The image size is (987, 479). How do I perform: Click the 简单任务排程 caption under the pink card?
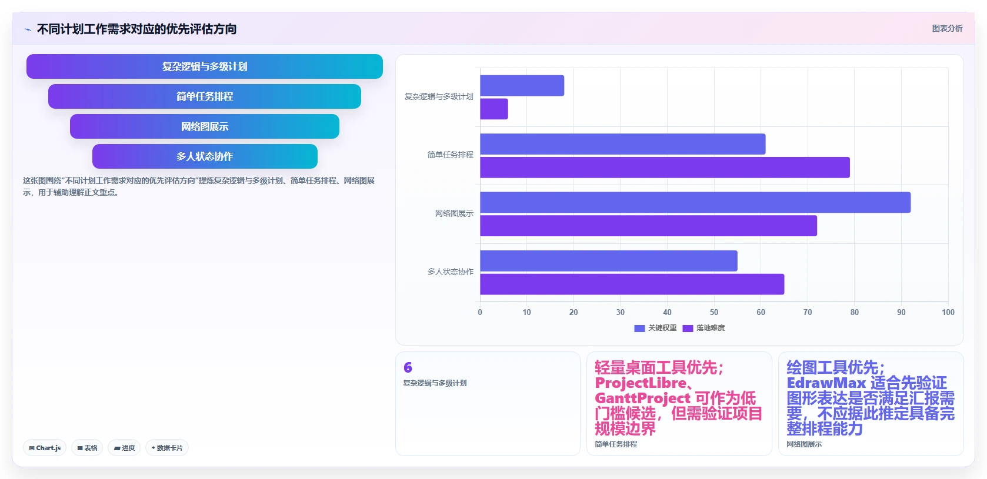(x=616, y=444)
